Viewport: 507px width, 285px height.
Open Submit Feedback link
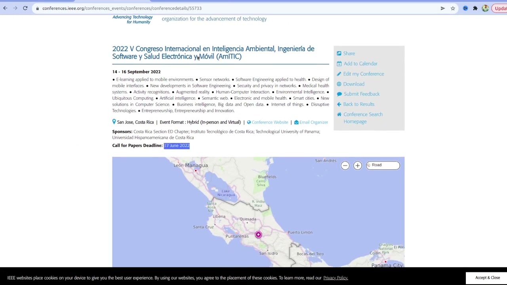362,94
